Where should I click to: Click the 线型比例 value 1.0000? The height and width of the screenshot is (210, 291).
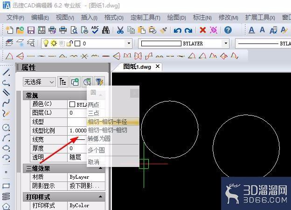[78, 130]
